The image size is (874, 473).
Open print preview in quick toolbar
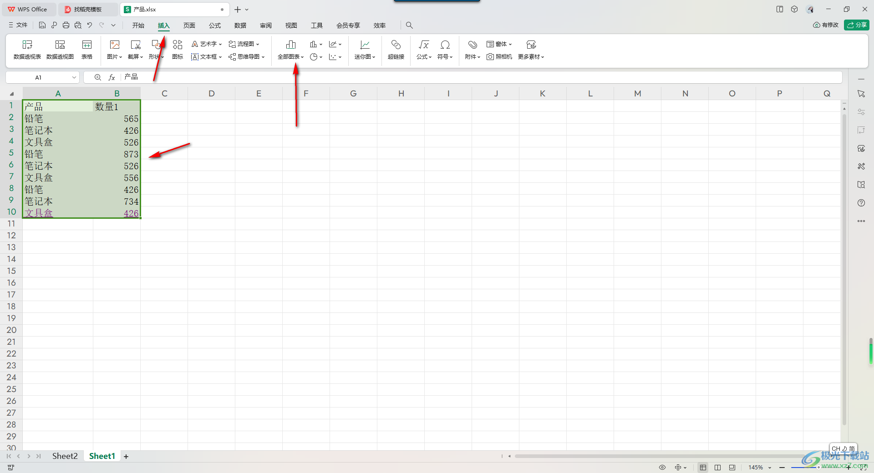[78, 25]
